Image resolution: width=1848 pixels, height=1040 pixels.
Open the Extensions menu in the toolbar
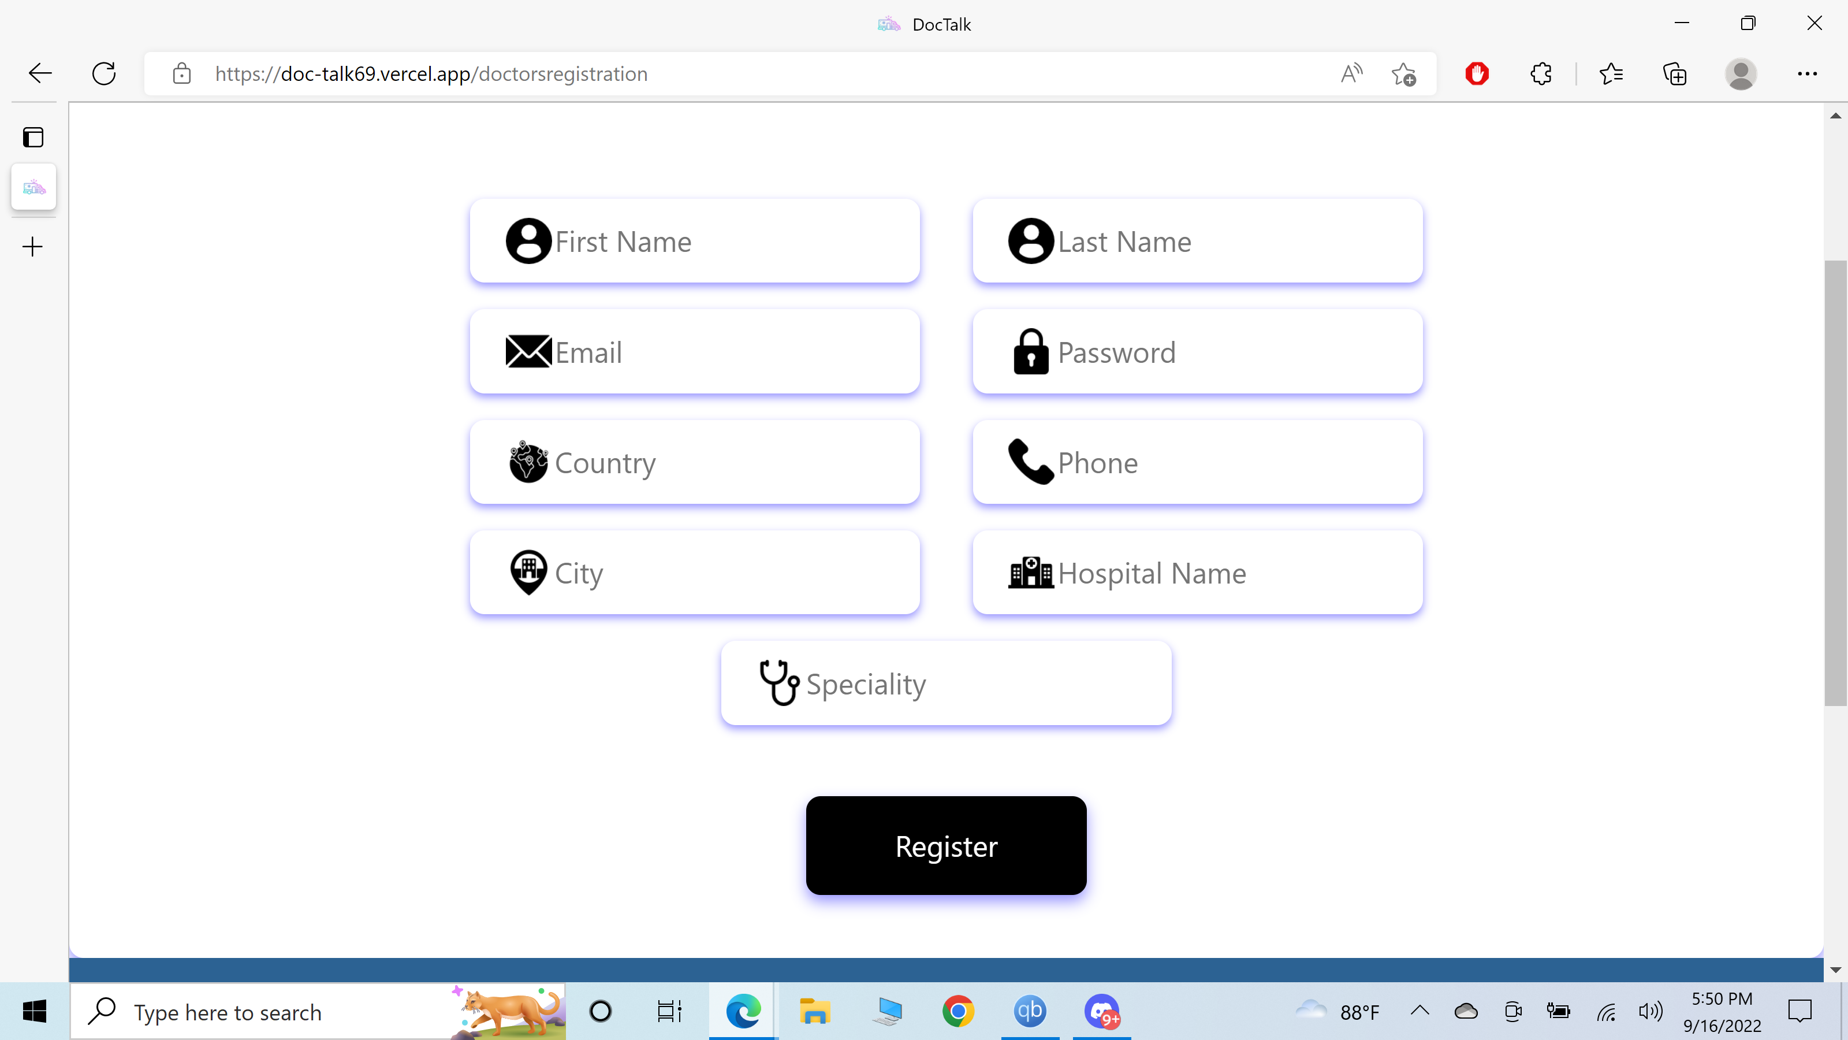click(x=1541, y=73)
